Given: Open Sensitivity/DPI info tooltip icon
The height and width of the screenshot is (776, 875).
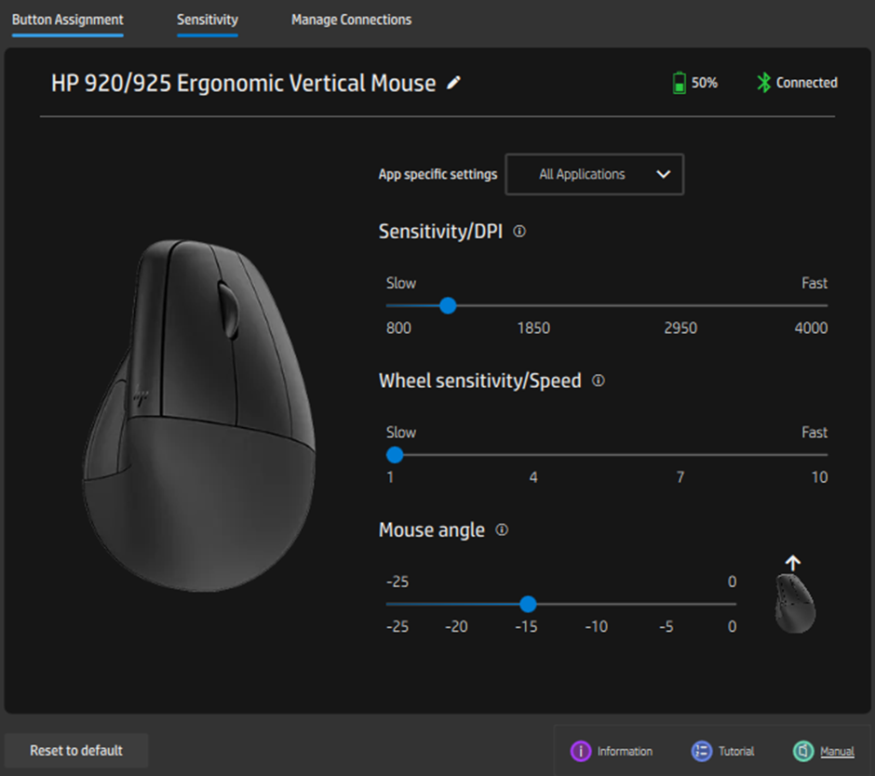Looking at the screenshot, I should (x=519, y=231).
